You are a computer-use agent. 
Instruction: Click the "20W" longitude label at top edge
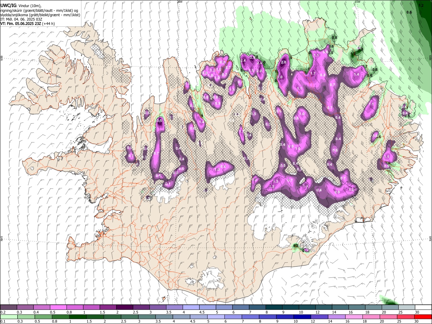180,2
